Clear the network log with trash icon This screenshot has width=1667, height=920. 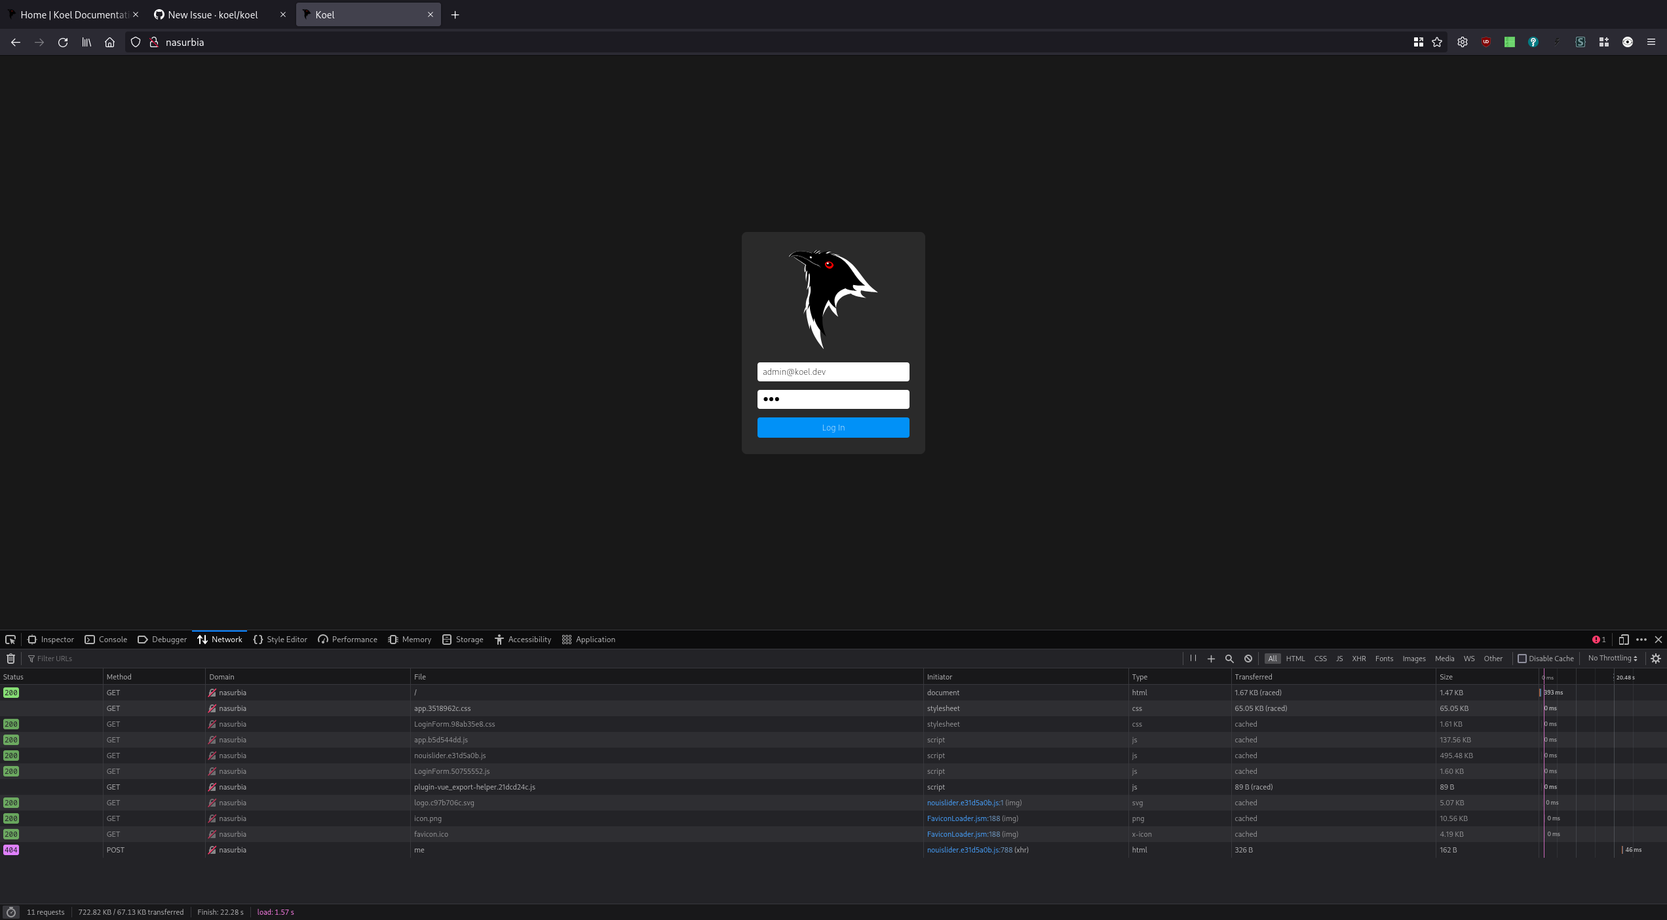click(x=10, y=659)
